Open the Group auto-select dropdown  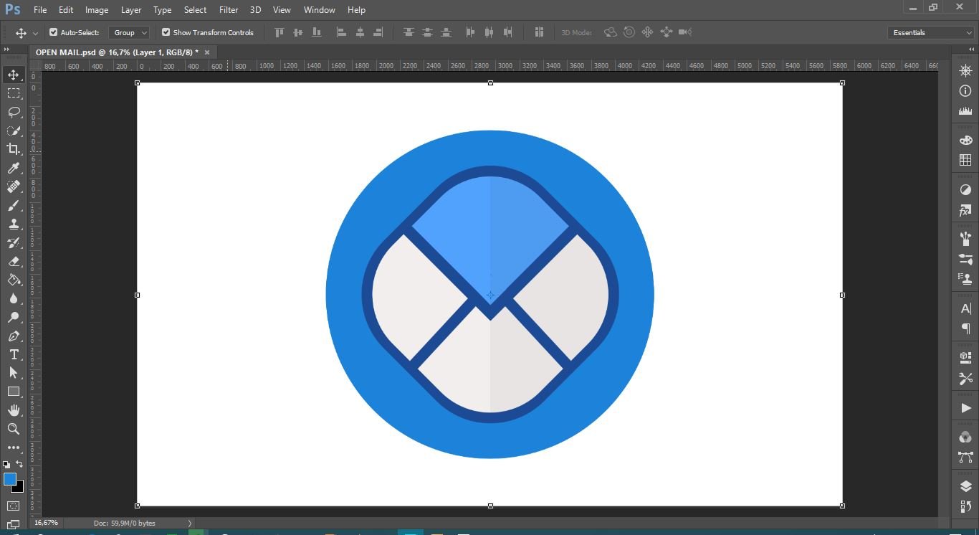(x=129, y=32)
